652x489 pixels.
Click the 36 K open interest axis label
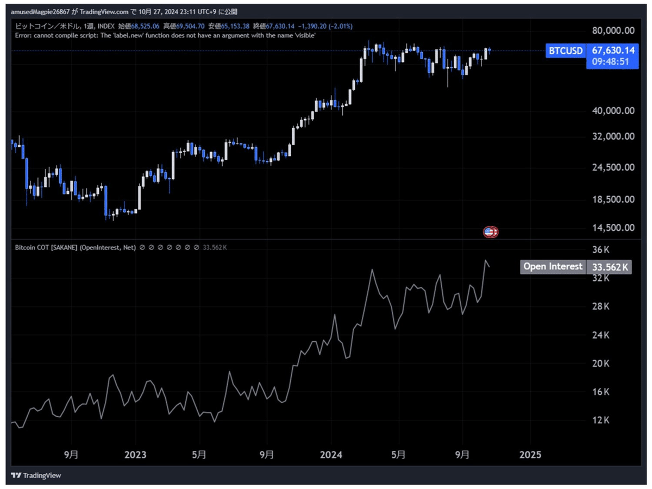(600, 250)
